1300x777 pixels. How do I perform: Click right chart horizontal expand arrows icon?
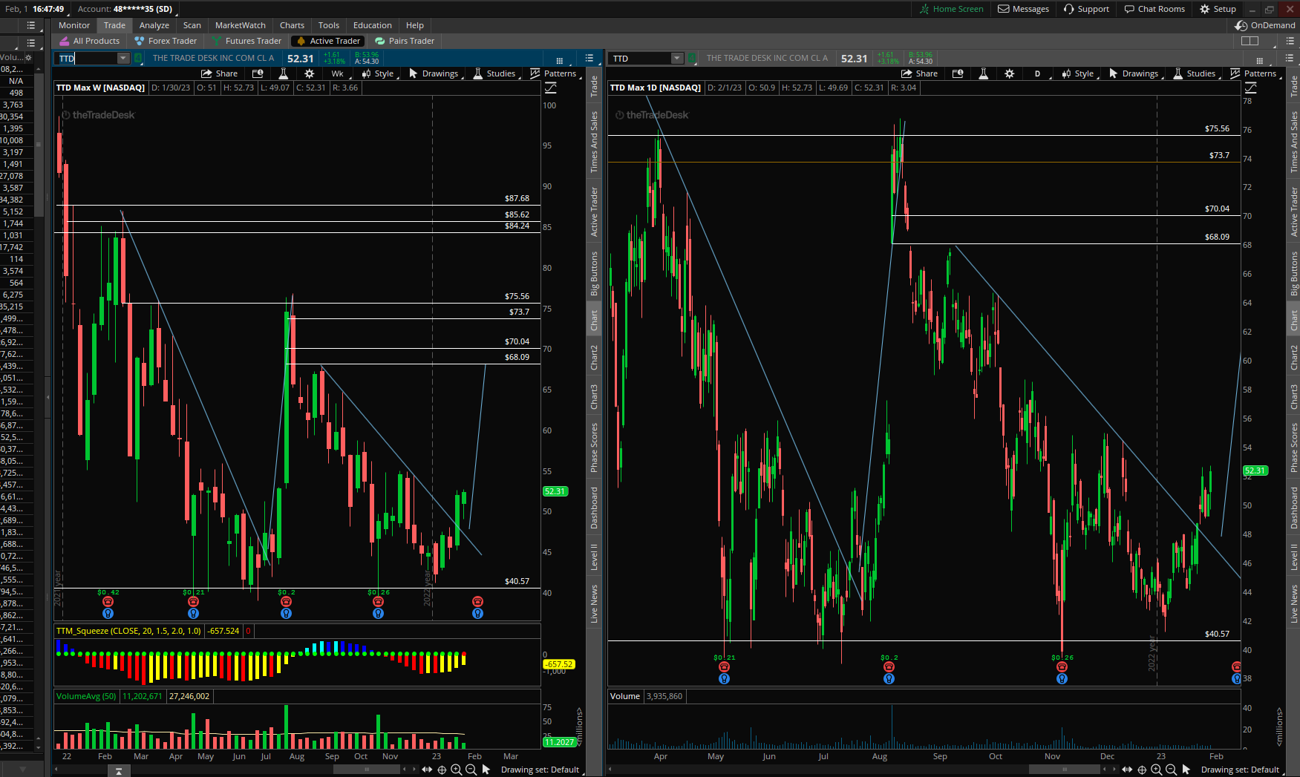click(1127, 770)
